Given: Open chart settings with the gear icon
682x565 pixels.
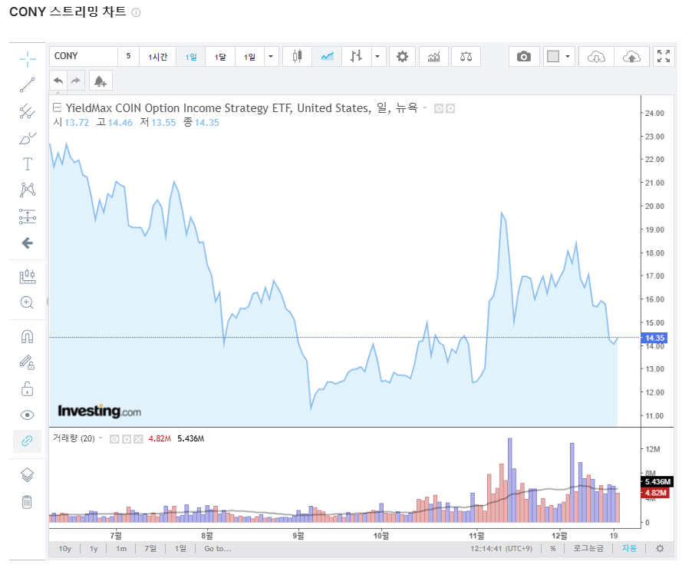Looking at the screenshot, I should [x=402, y=56].
